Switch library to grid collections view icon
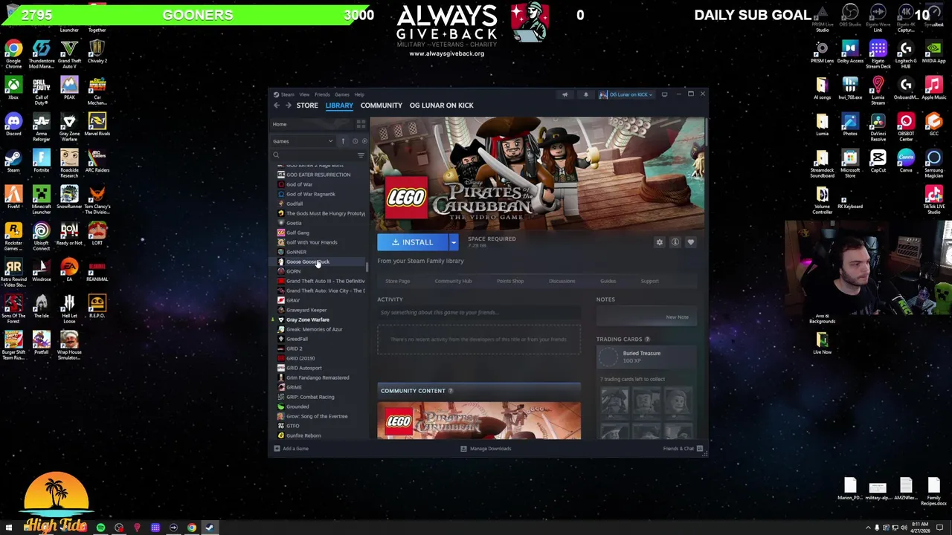This screenshot has width=952, height=535. click(361, 124)
